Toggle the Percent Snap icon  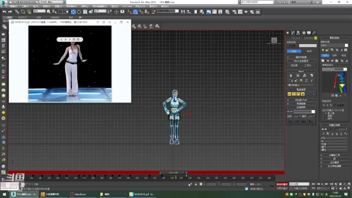point(141,12)
